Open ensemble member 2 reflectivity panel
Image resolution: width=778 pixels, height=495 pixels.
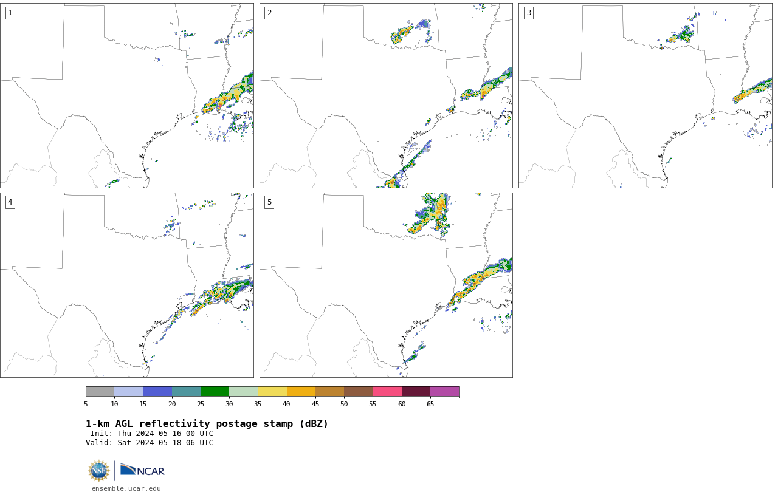click(386, 95)
